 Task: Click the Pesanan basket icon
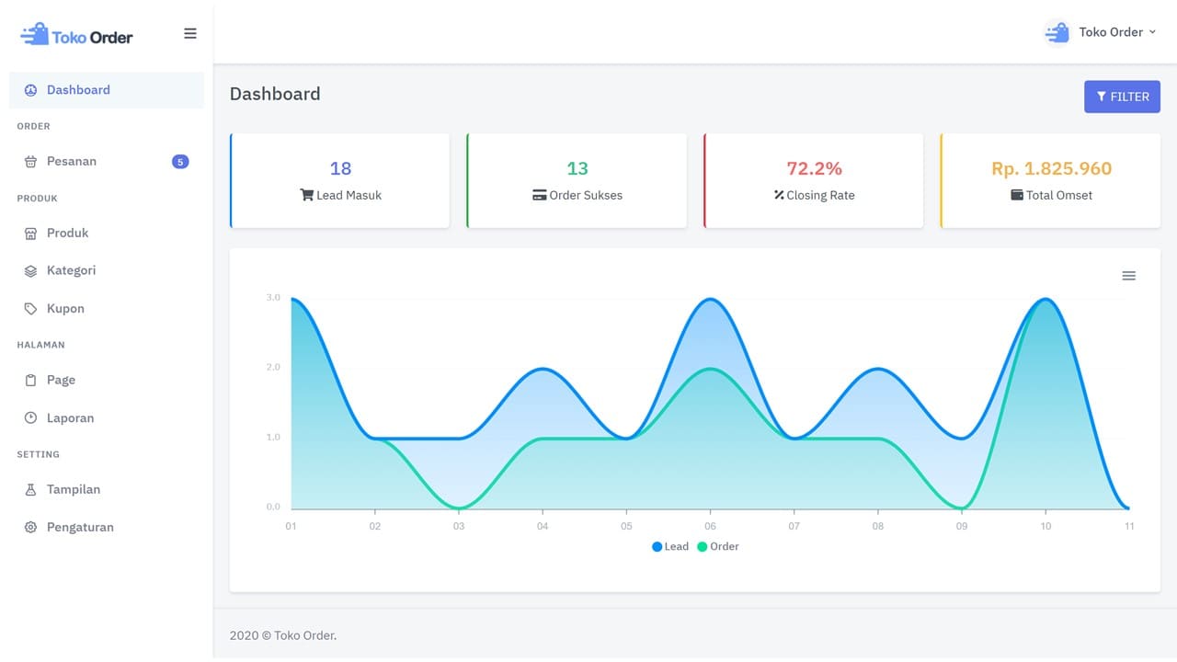(x=30, y=162)
